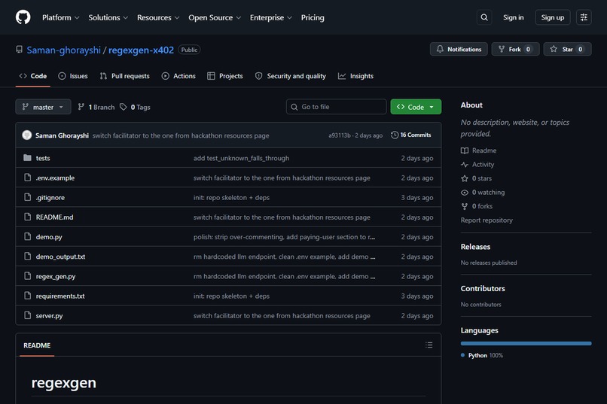Click the file icon next to demo.py
This screenshot has width=607, height=404.
pyautogui.click(x=27, y=236)
